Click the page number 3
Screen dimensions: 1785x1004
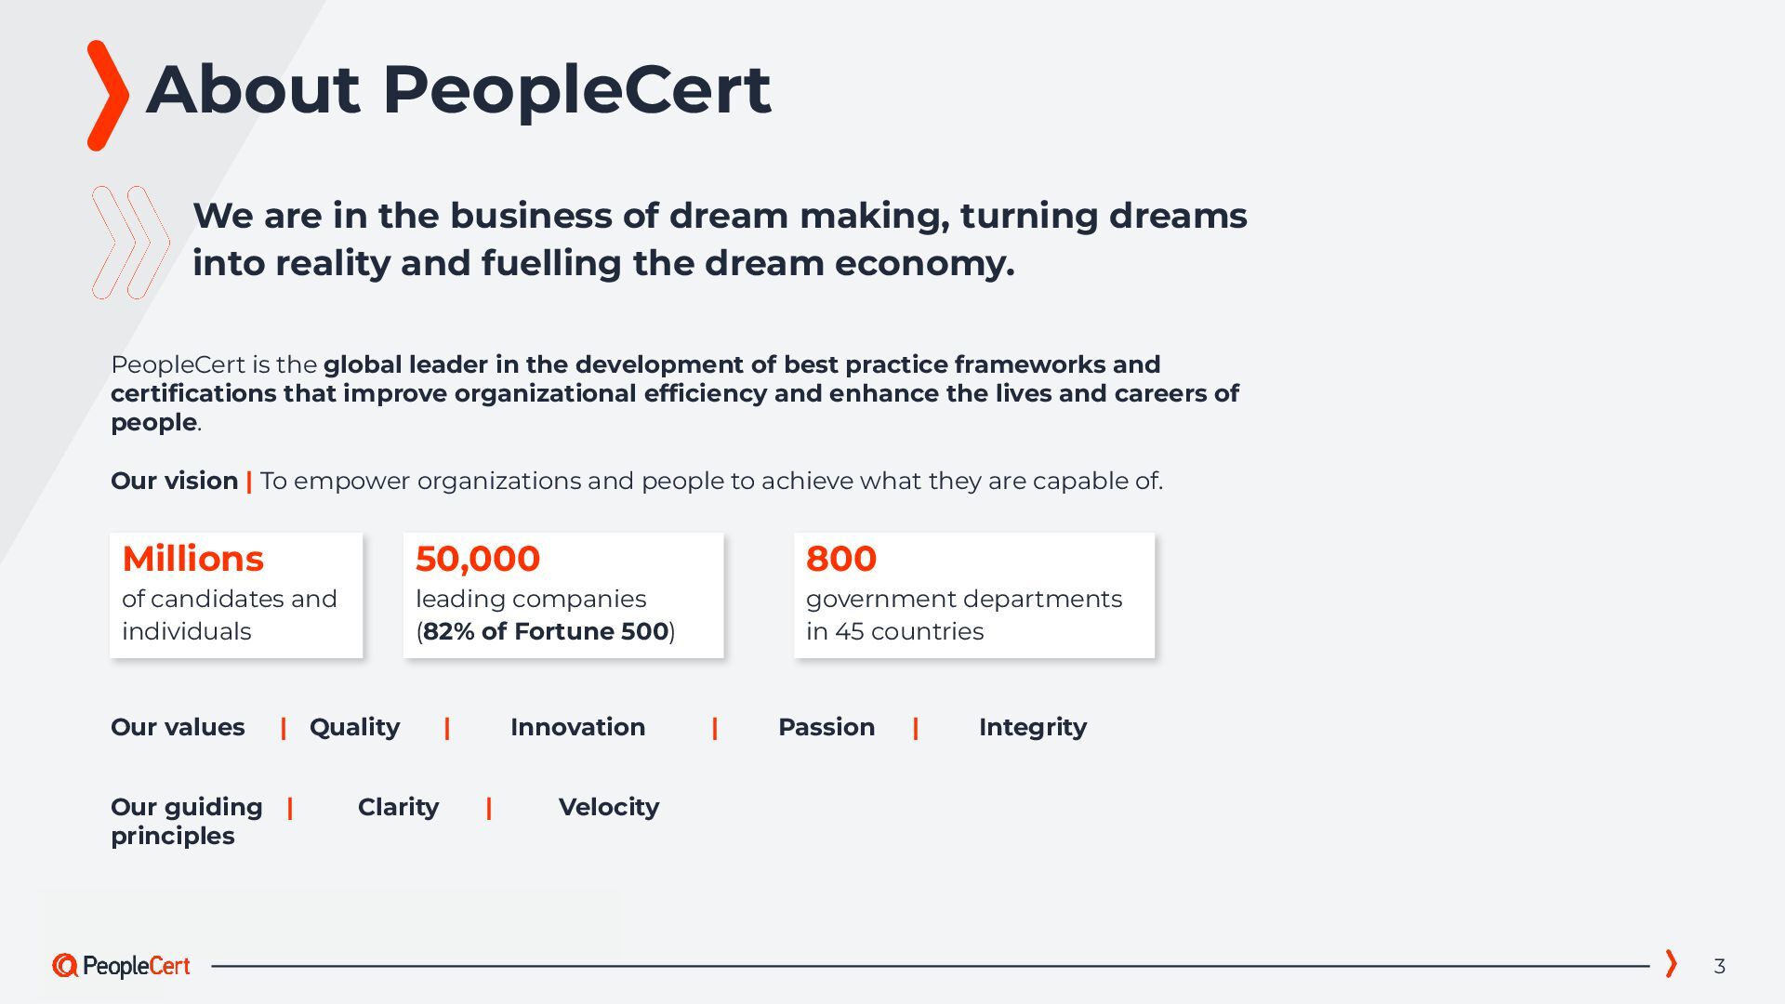pyautogui.click(x=1719, y=967)
